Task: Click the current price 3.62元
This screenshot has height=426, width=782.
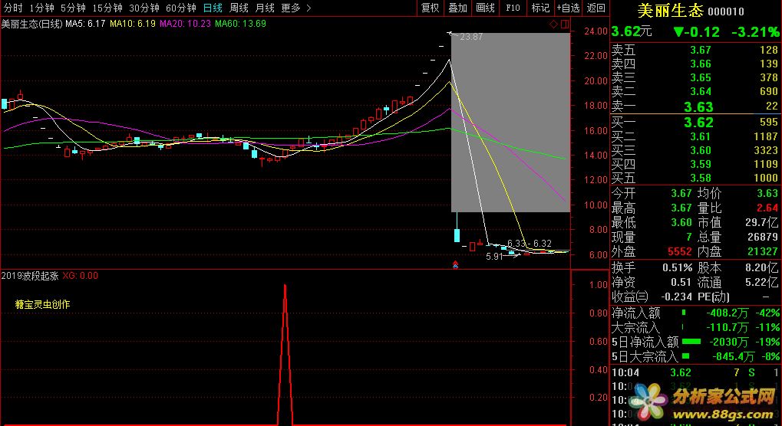Action: [x=632, y=31]
